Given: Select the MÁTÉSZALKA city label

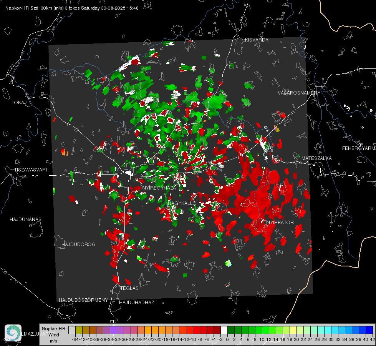Looking at the screenshot, I should pos(316,158).
